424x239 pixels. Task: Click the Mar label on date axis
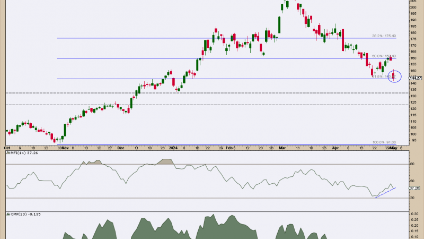[x=282, y=148]
